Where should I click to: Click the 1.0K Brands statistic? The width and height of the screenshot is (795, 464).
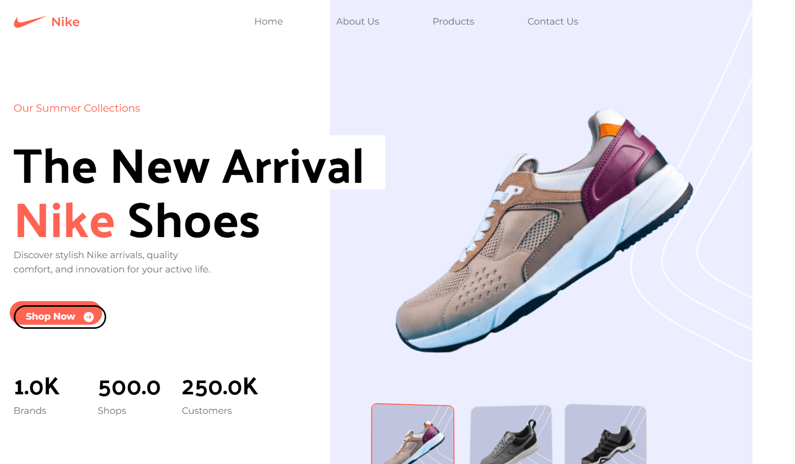point(37,396)
